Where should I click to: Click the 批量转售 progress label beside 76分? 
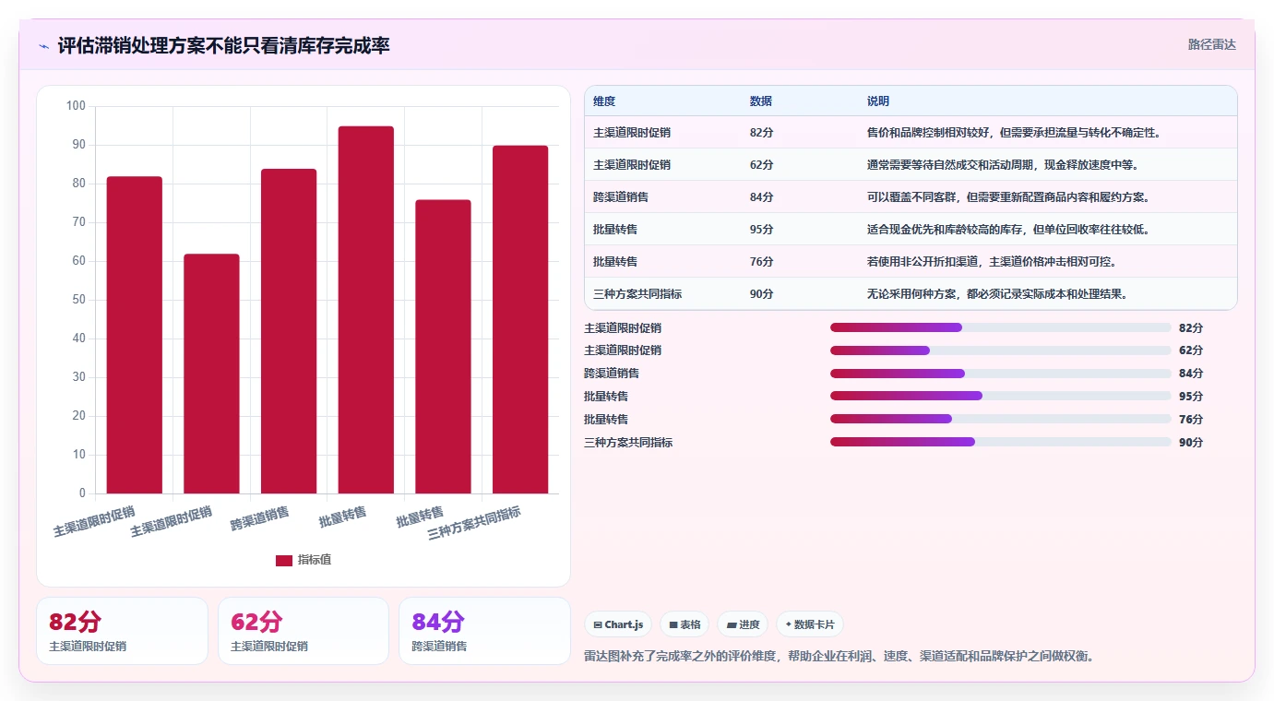click(x=606, y=420)
